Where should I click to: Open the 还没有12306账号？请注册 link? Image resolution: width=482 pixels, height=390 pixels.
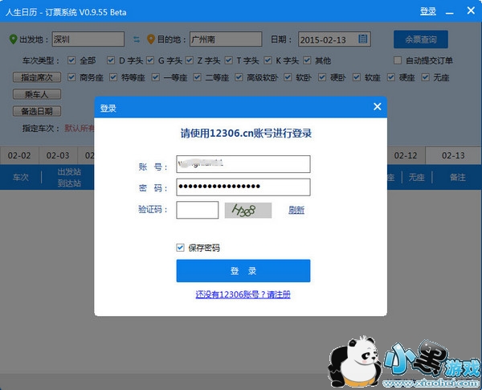(x=243, y=294)
